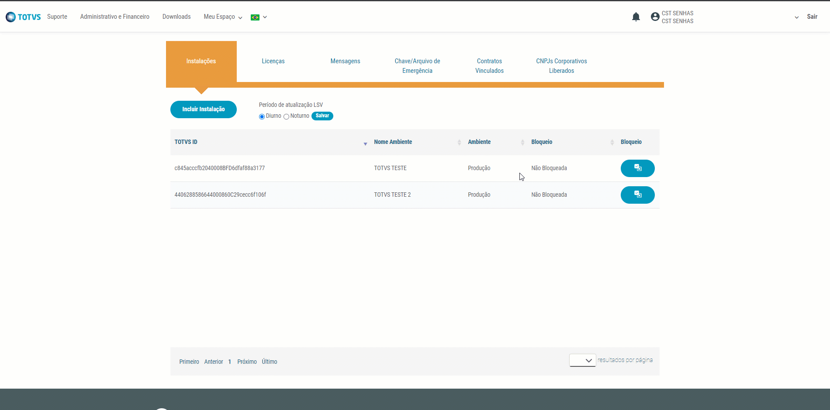Click the Brazil flag icon
Image resolution: width=830 pixels, height=410 pixels.
pos(255,17)
